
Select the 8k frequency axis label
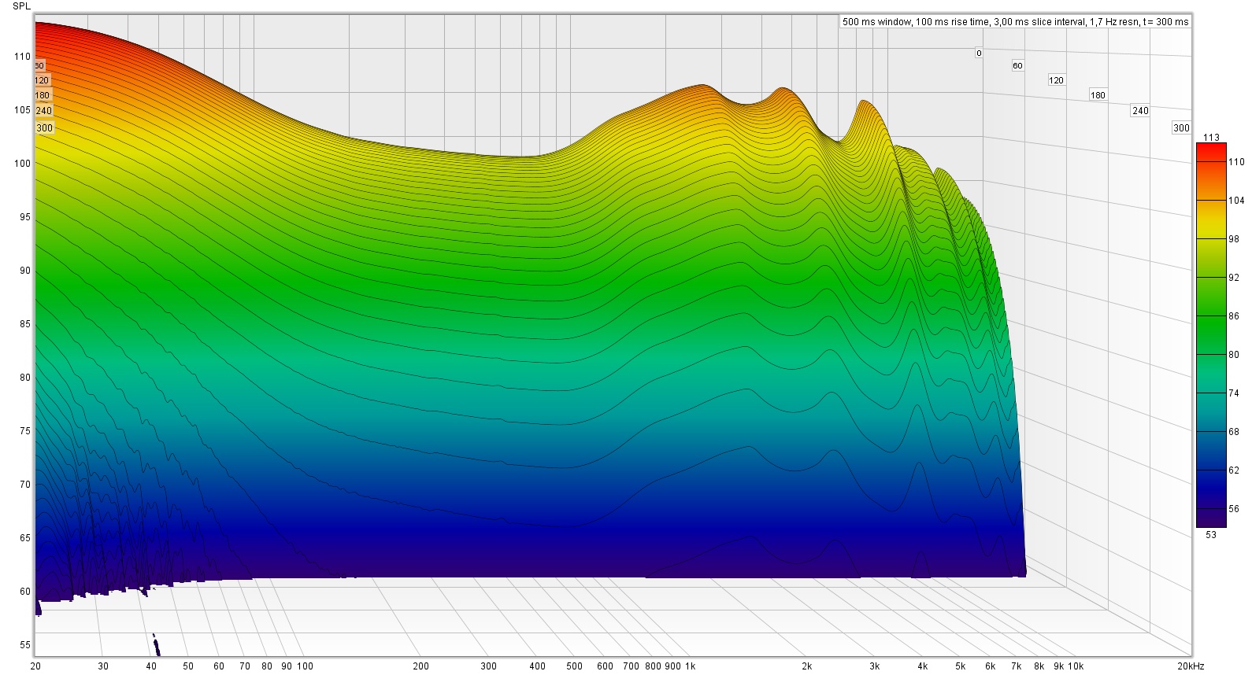tap(1039, 666)
